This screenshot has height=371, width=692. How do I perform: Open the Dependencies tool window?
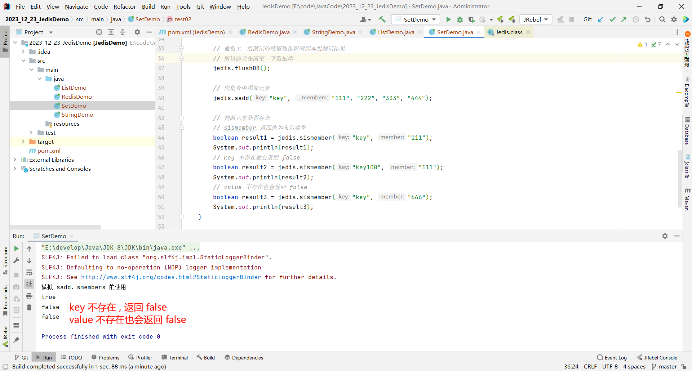[x=244, y=357]
